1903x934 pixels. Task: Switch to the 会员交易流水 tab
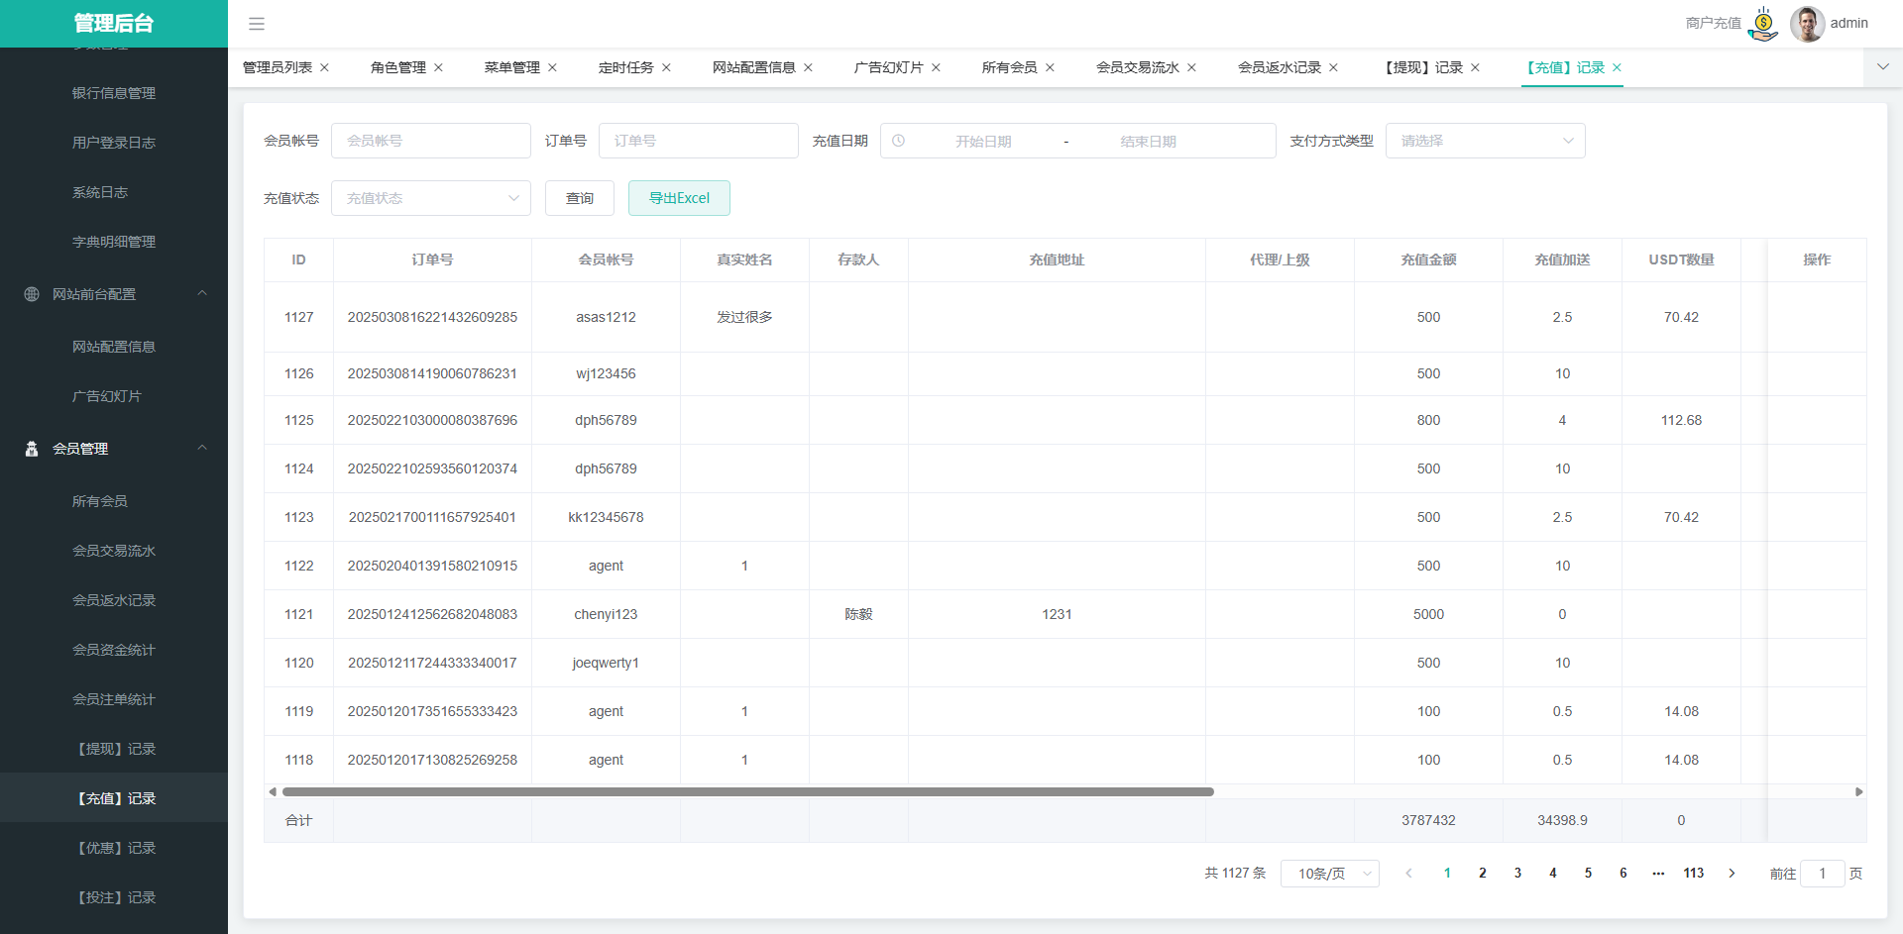1137,67
